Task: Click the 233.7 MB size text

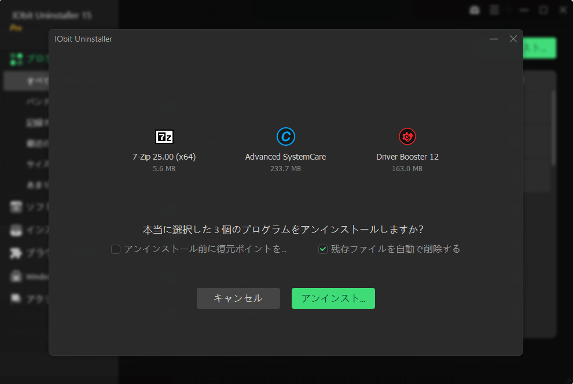Action: (285, 169)
